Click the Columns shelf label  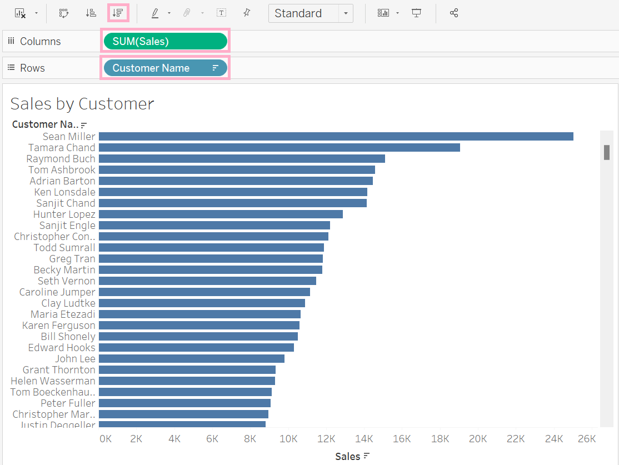coord(40,42)
